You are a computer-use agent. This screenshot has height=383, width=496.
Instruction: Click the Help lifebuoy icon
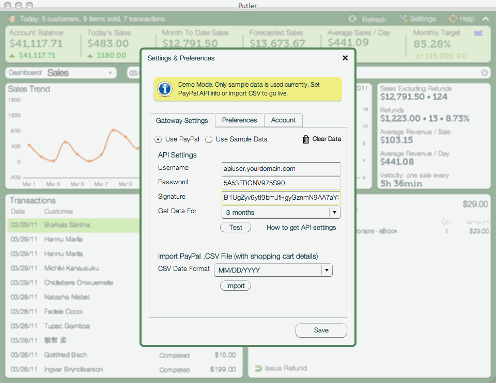[x=453, y=19]
